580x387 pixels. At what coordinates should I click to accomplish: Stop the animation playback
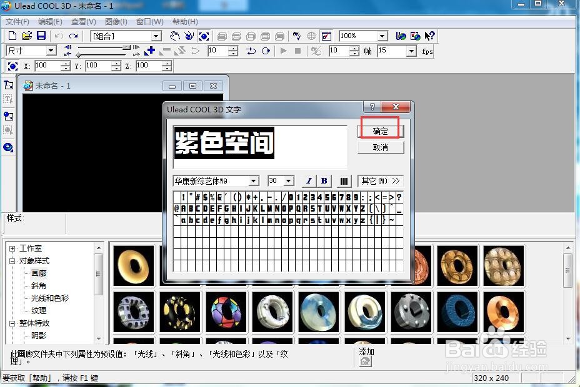[297, 51]
